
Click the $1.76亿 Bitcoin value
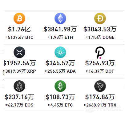pos(19,29)
